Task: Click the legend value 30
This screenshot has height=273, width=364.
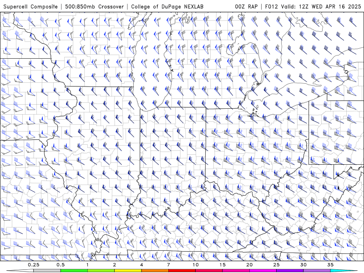Action: 303,265
